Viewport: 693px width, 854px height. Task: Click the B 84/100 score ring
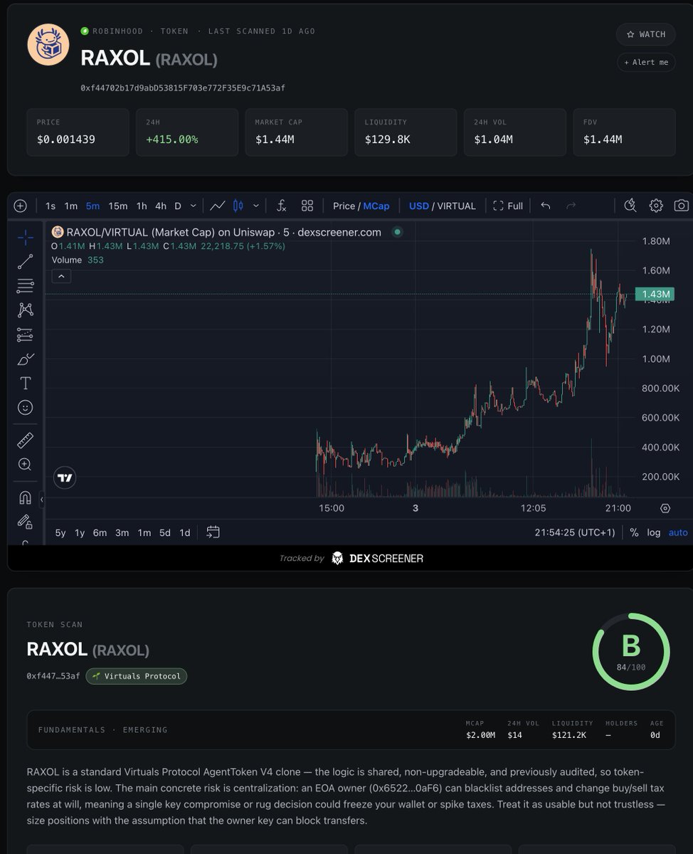(x=631, y=651)
